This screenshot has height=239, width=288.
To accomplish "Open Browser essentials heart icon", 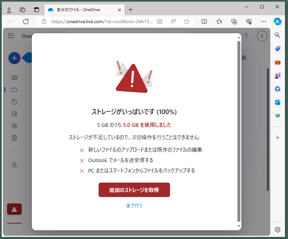I will (x=249, y=21).
